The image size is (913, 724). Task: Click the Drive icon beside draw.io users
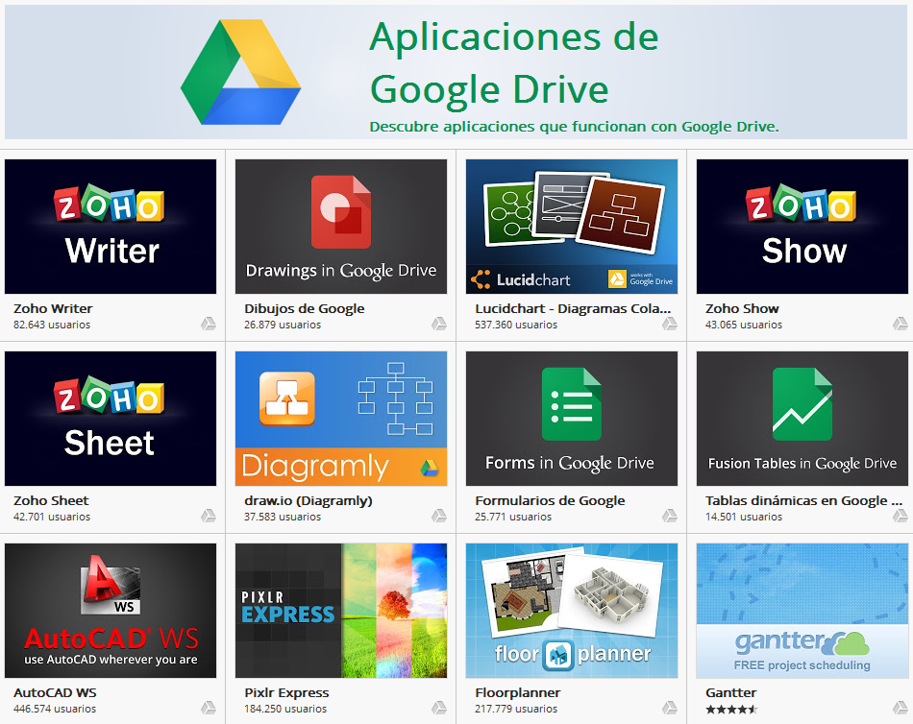tap(439, 516)
